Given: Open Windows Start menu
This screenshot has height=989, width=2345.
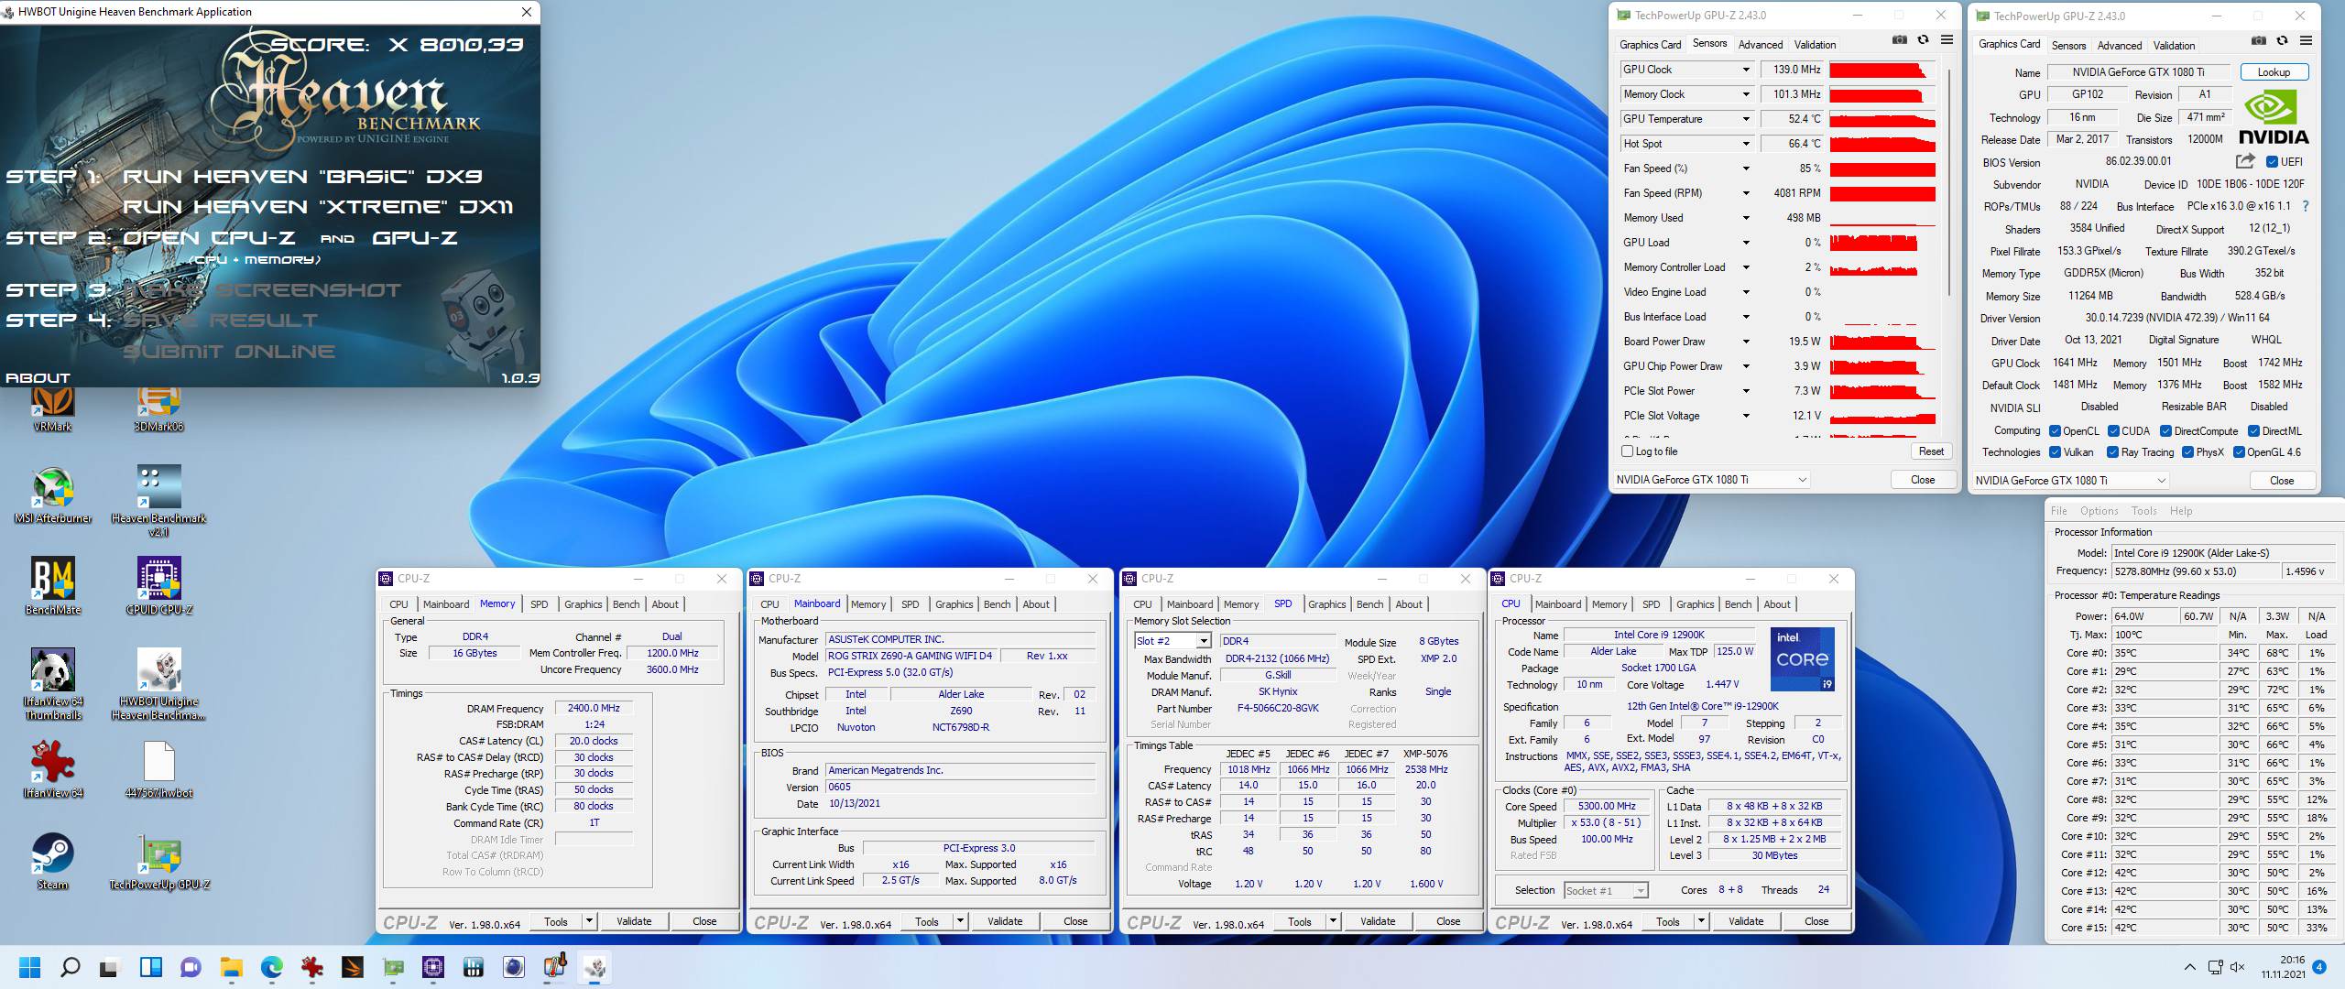Looking at the screenshot, I should tap(29, 967).
